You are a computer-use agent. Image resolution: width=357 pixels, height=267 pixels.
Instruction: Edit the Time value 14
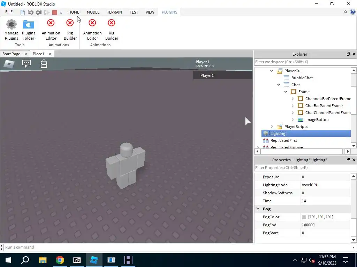click(x=325, y=201)
